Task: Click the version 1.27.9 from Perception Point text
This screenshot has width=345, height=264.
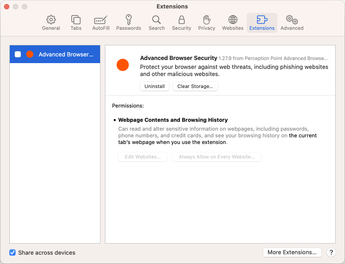Action: pos(273,58)
